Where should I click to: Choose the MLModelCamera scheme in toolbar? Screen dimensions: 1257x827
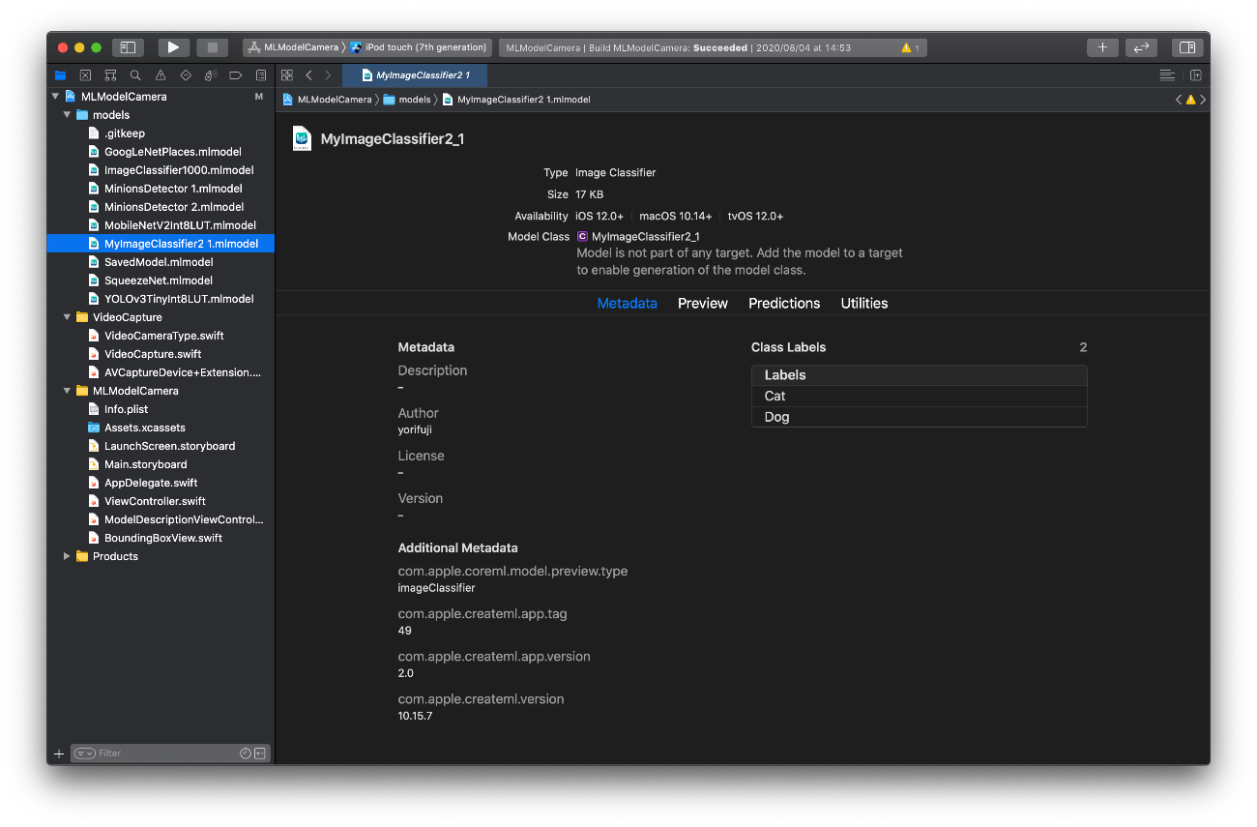[x=295, y=47]
